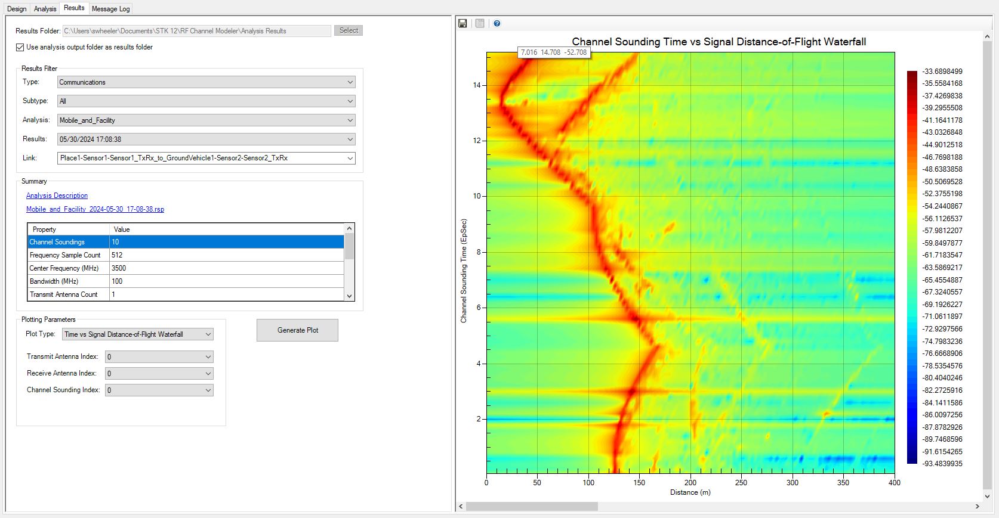
Task: Open the Message Log tab
Action: pos(110,8)
